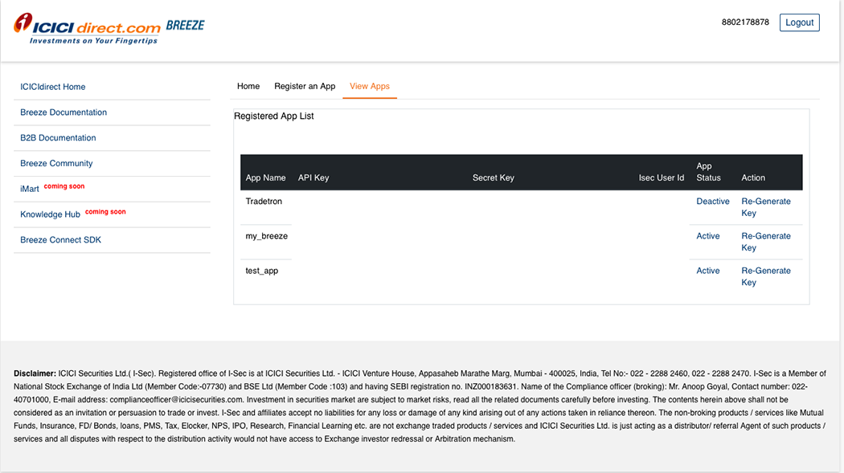Open Breeze Connect SDK link

click(60, 240)
